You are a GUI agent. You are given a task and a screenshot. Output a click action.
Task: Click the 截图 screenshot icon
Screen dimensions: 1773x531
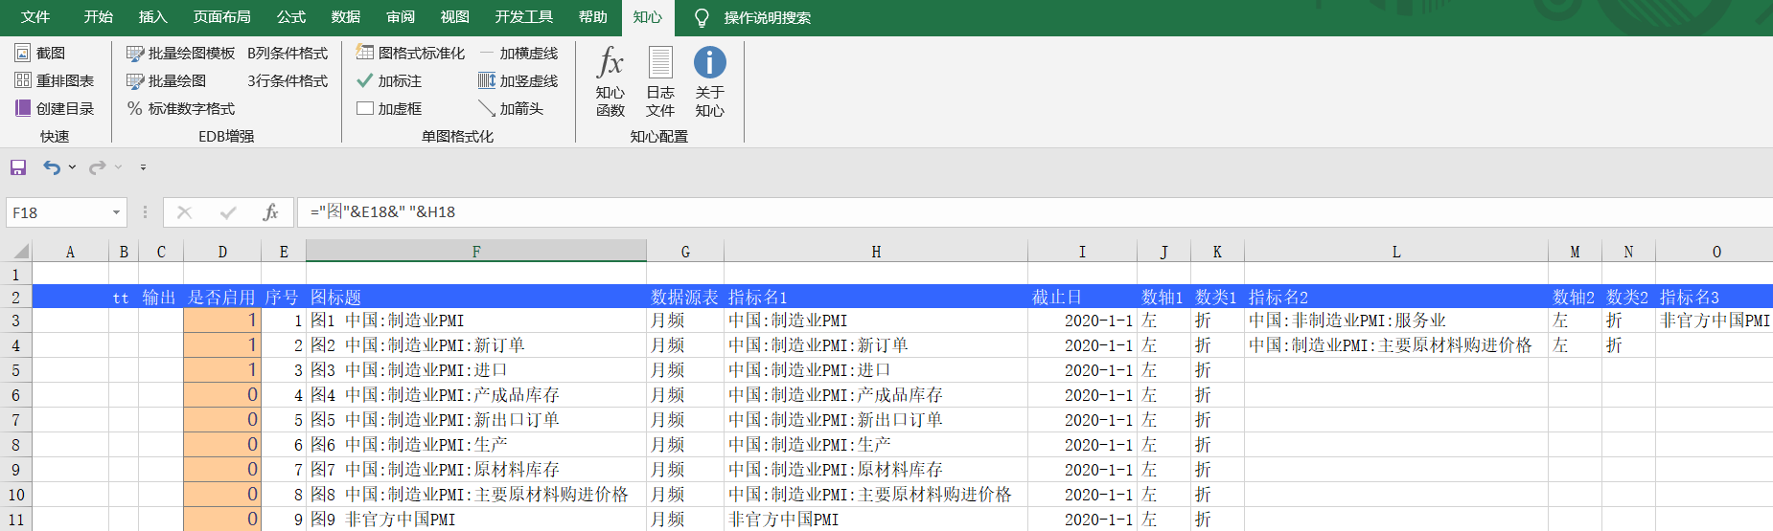[22, 53]
